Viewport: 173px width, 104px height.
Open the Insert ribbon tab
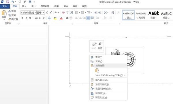pos(24,6)
